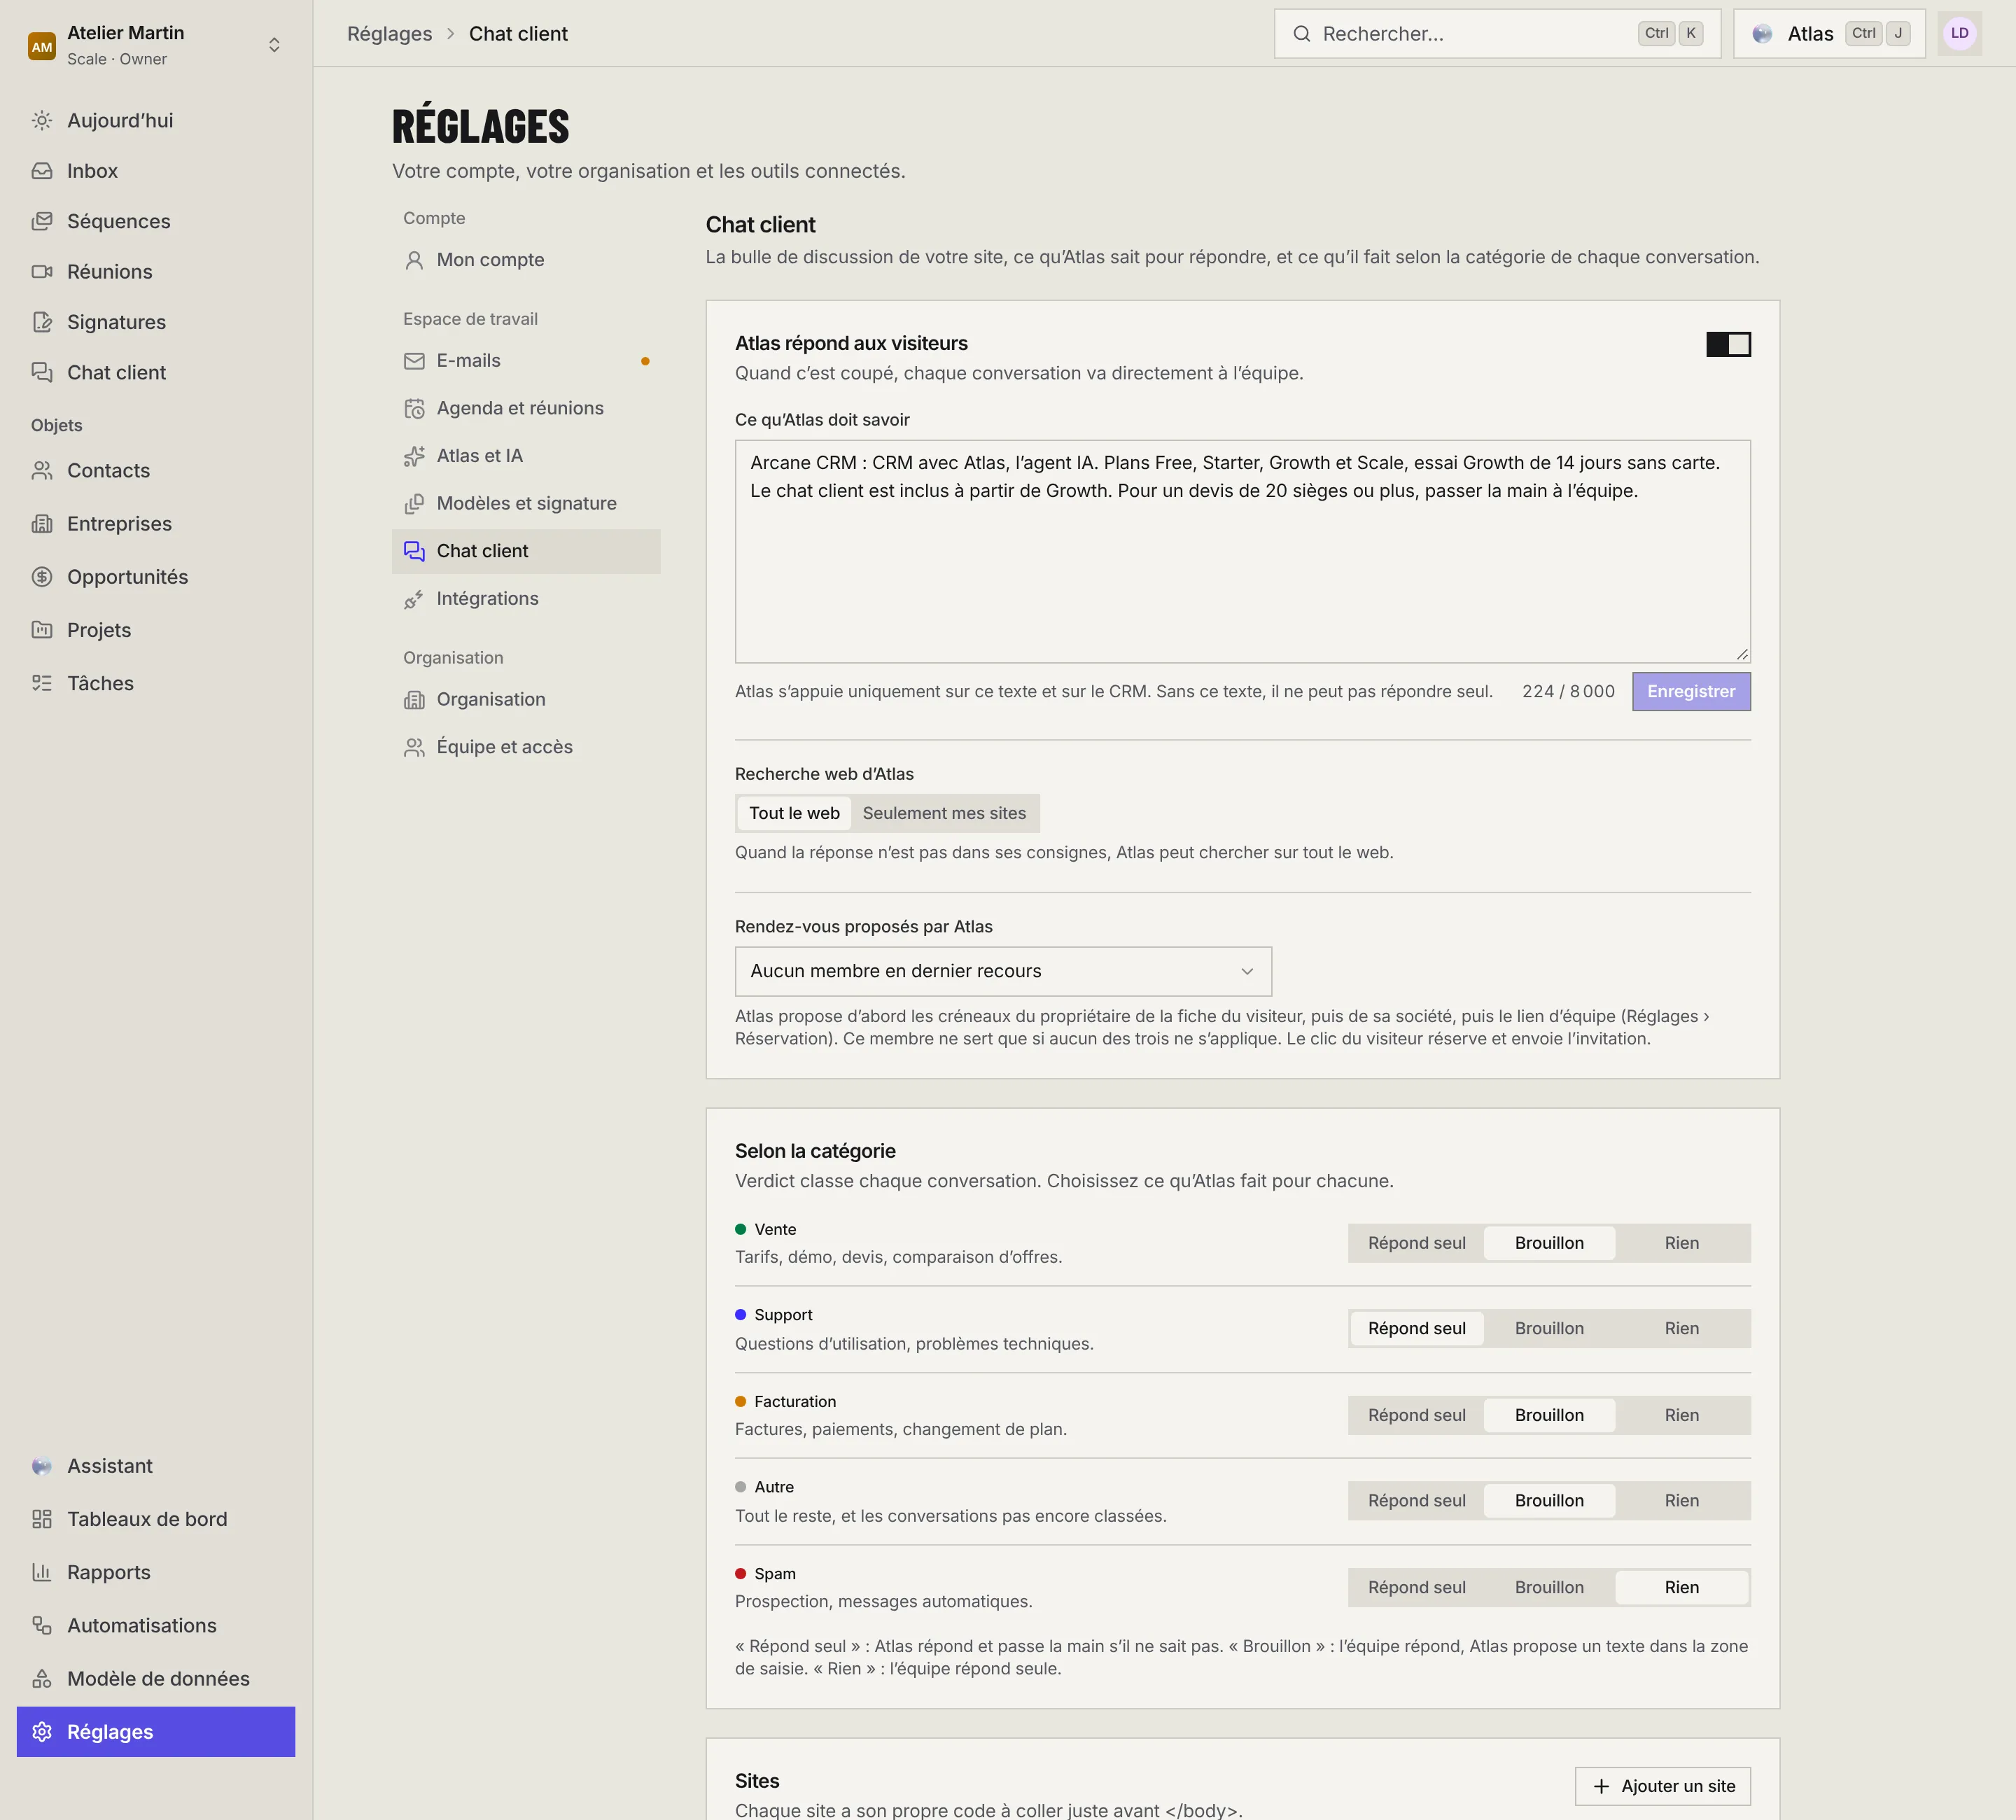Open Intégrations plug icon in settings
Viewport: 2016px width, 1820px height.
click(x=414, y=599)
